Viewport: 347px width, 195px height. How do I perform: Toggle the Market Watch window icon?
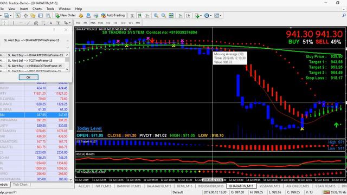18,16
